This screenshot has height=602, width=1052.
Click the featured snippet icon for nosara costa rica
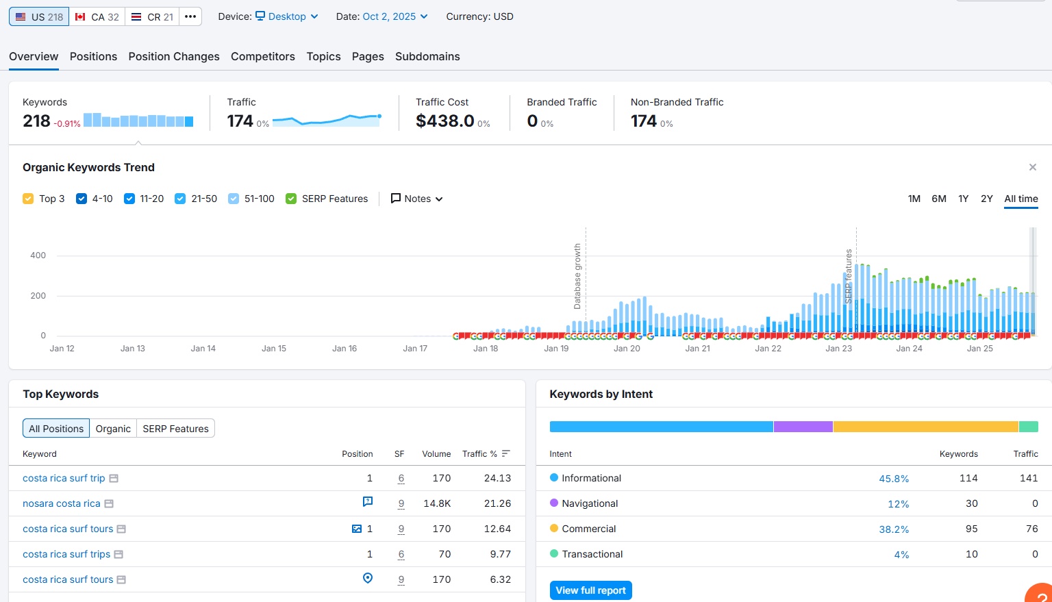(368, 502)
